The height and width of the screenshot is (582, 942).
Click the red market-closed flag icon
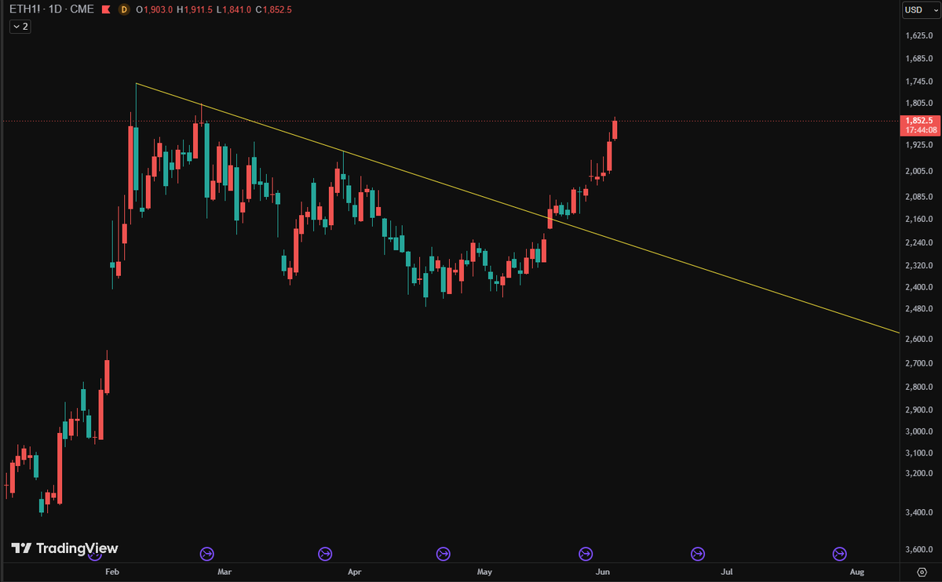(x=105, y=9)
